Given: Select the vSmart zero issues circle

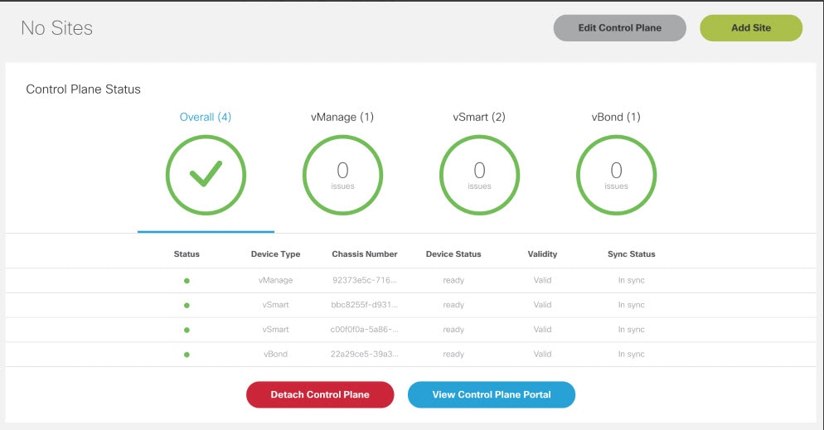Looking at the screenshot, I should (479, 175).
